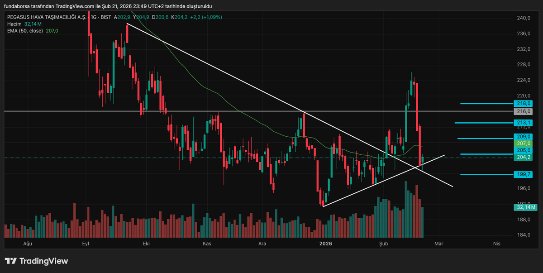Click the TradingView logo at bottom left
Viewport: 543px width, 273px height.
coord(36,261)
